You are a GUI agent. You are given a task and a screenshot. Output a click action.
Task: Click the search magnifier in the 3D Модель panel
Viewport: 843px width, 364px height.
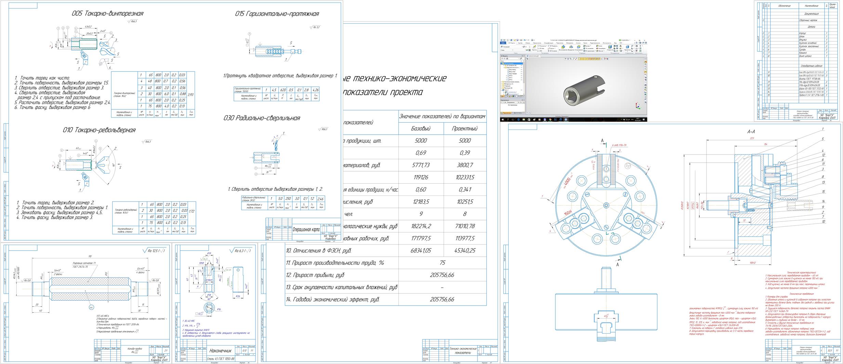pyautogui.click(x=521, y=58)
